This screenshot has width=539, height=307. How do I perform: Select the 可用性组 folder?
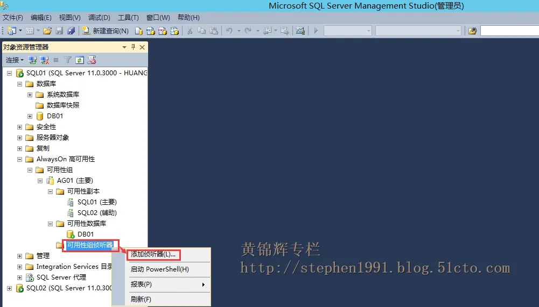pos(60,170)
